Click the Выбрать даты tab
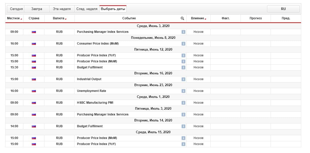 (113, 9)
